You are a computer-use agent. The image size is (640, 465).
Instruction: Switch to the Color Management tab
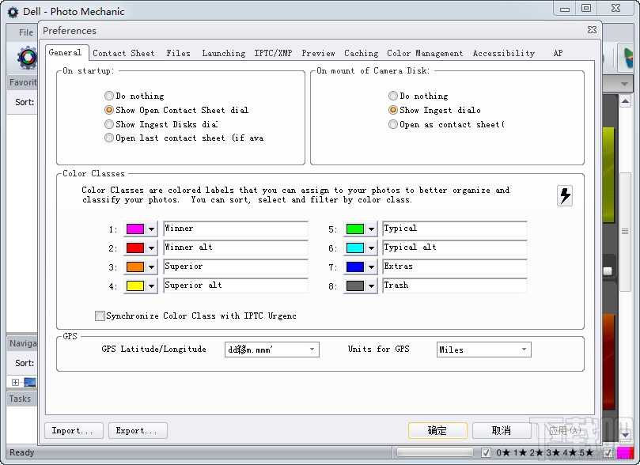click(x=425, y=53)
